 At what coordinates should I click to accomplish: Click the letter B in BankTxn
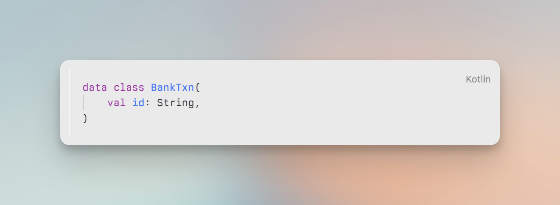tap(154, 87)
